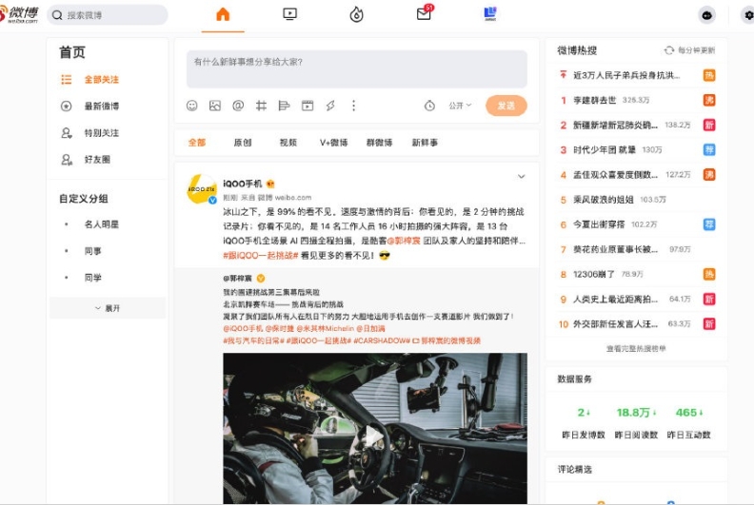Image resolution: width=754 pixels, height=505 pixels.
Task: Open the article editor icon in composer
Action: tap(285, 106)
